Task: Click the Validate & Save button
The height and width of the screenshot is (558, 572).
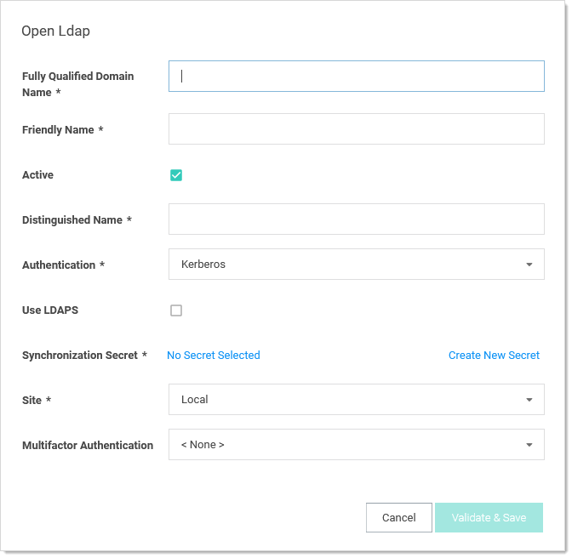Action: (489, 517)
